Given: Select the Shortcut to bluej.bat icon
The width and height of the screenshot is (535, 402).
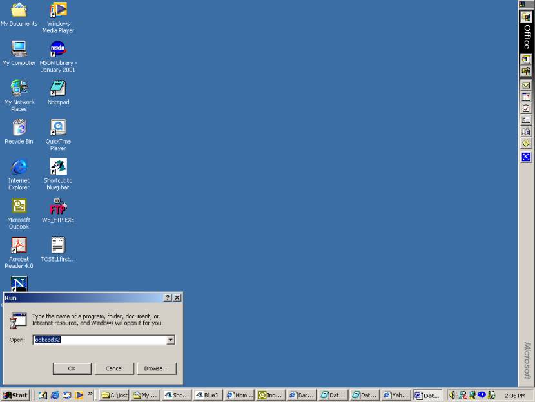Looking at the screenshot, I should (58, 174).
